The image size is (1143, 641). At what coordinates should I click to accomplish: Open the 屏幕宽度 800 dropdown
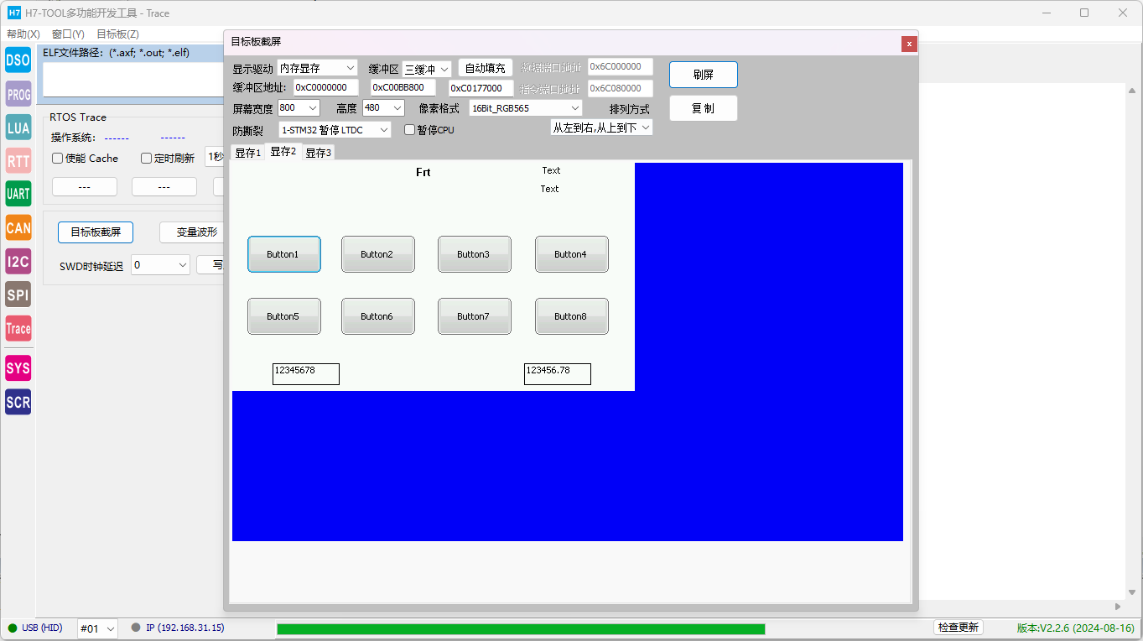click(x=299, y=108)
